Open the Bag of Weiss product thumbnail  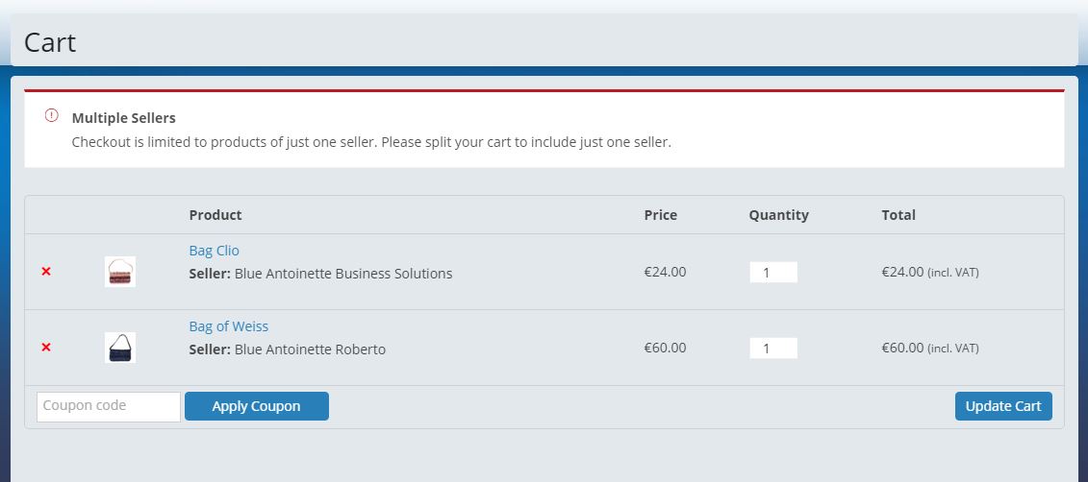(120, 347)
